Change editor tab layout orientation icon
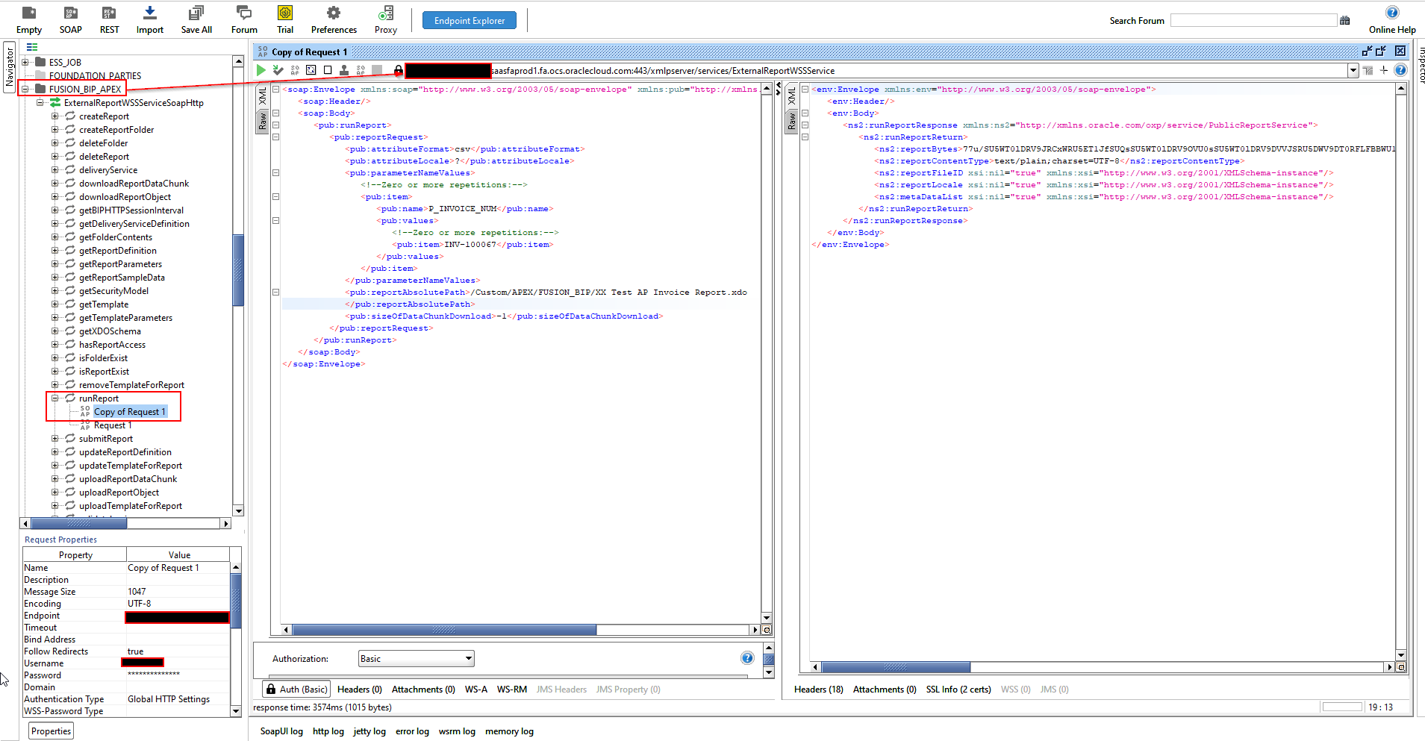The height and width of the screenshot is (741, 1425). tap(1368, 70)
